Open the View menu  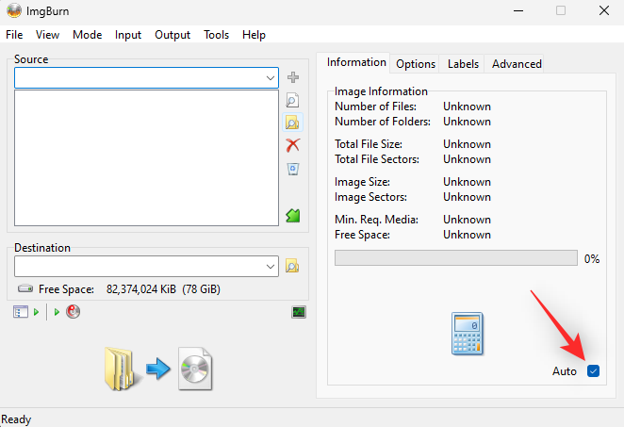(x=47, y=35)
